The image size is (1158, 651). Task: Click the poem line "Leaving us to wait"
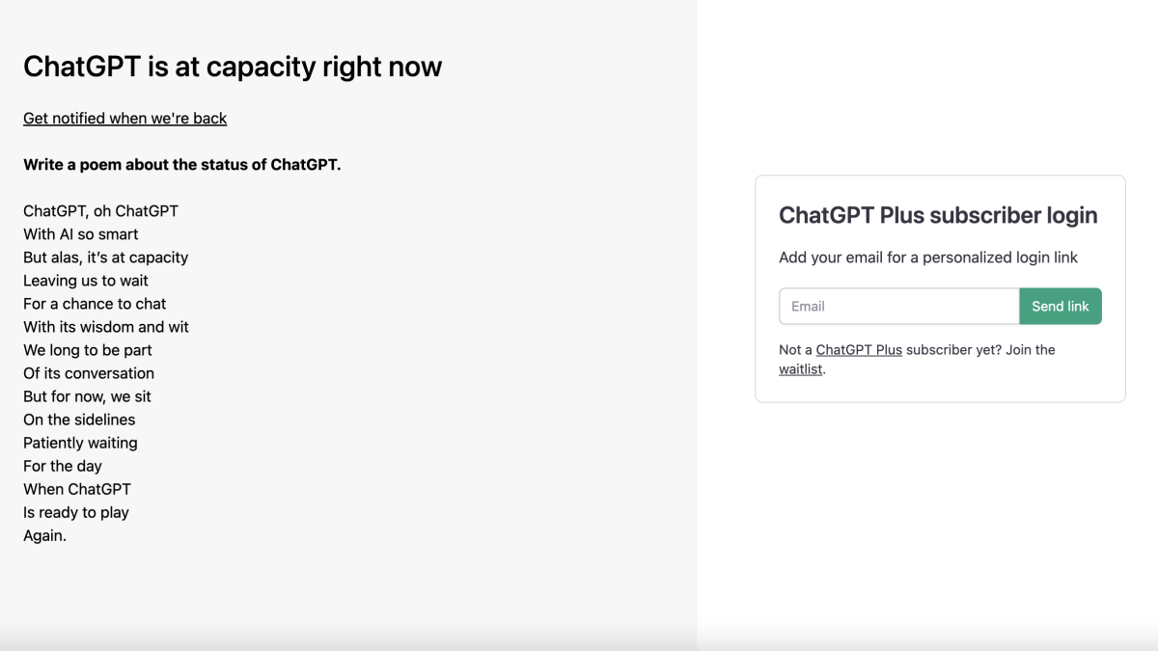[x=86, y=281]
